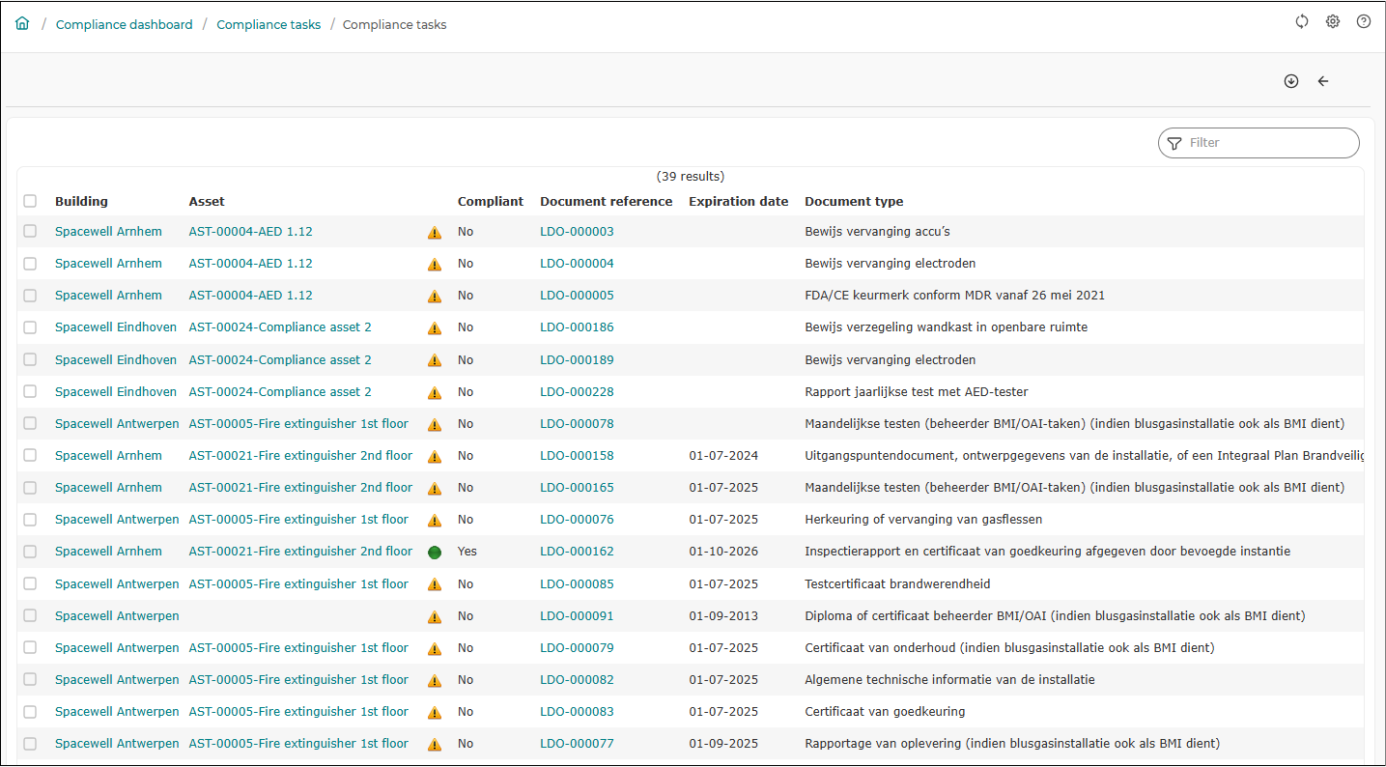Click the refresh icon in top bar

point(1302,21)
